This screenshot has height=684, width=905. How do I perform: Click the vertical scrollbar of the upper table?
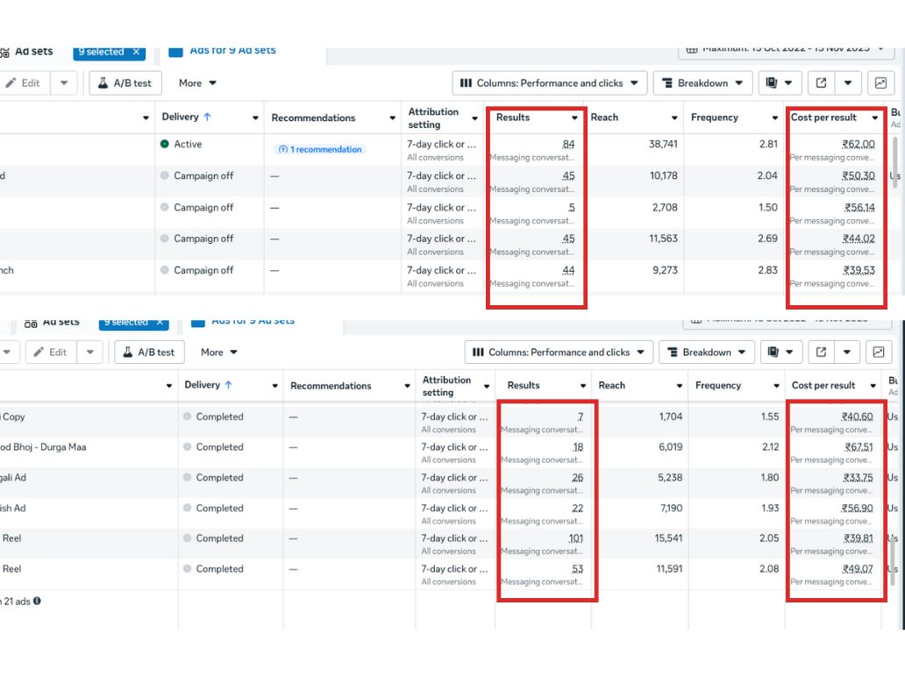point(894,158)
